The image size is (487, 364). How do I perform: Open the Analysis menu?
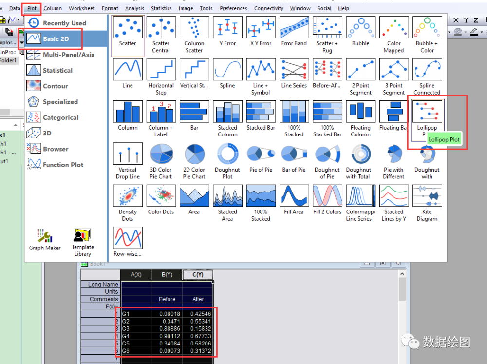(134, 8)
